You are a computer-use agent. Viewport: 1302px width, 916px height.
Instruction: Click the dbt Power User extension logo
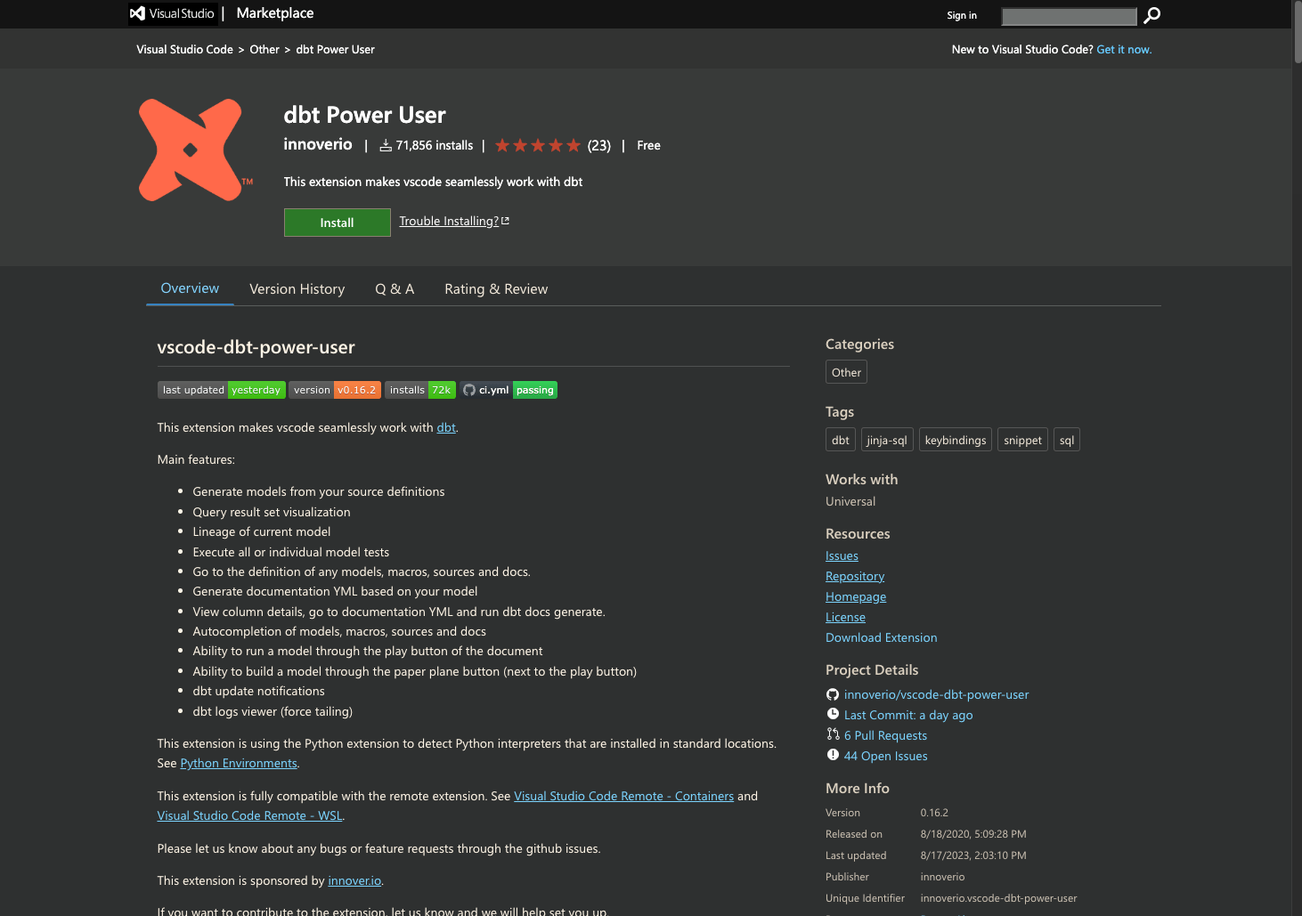pos(195,150)
